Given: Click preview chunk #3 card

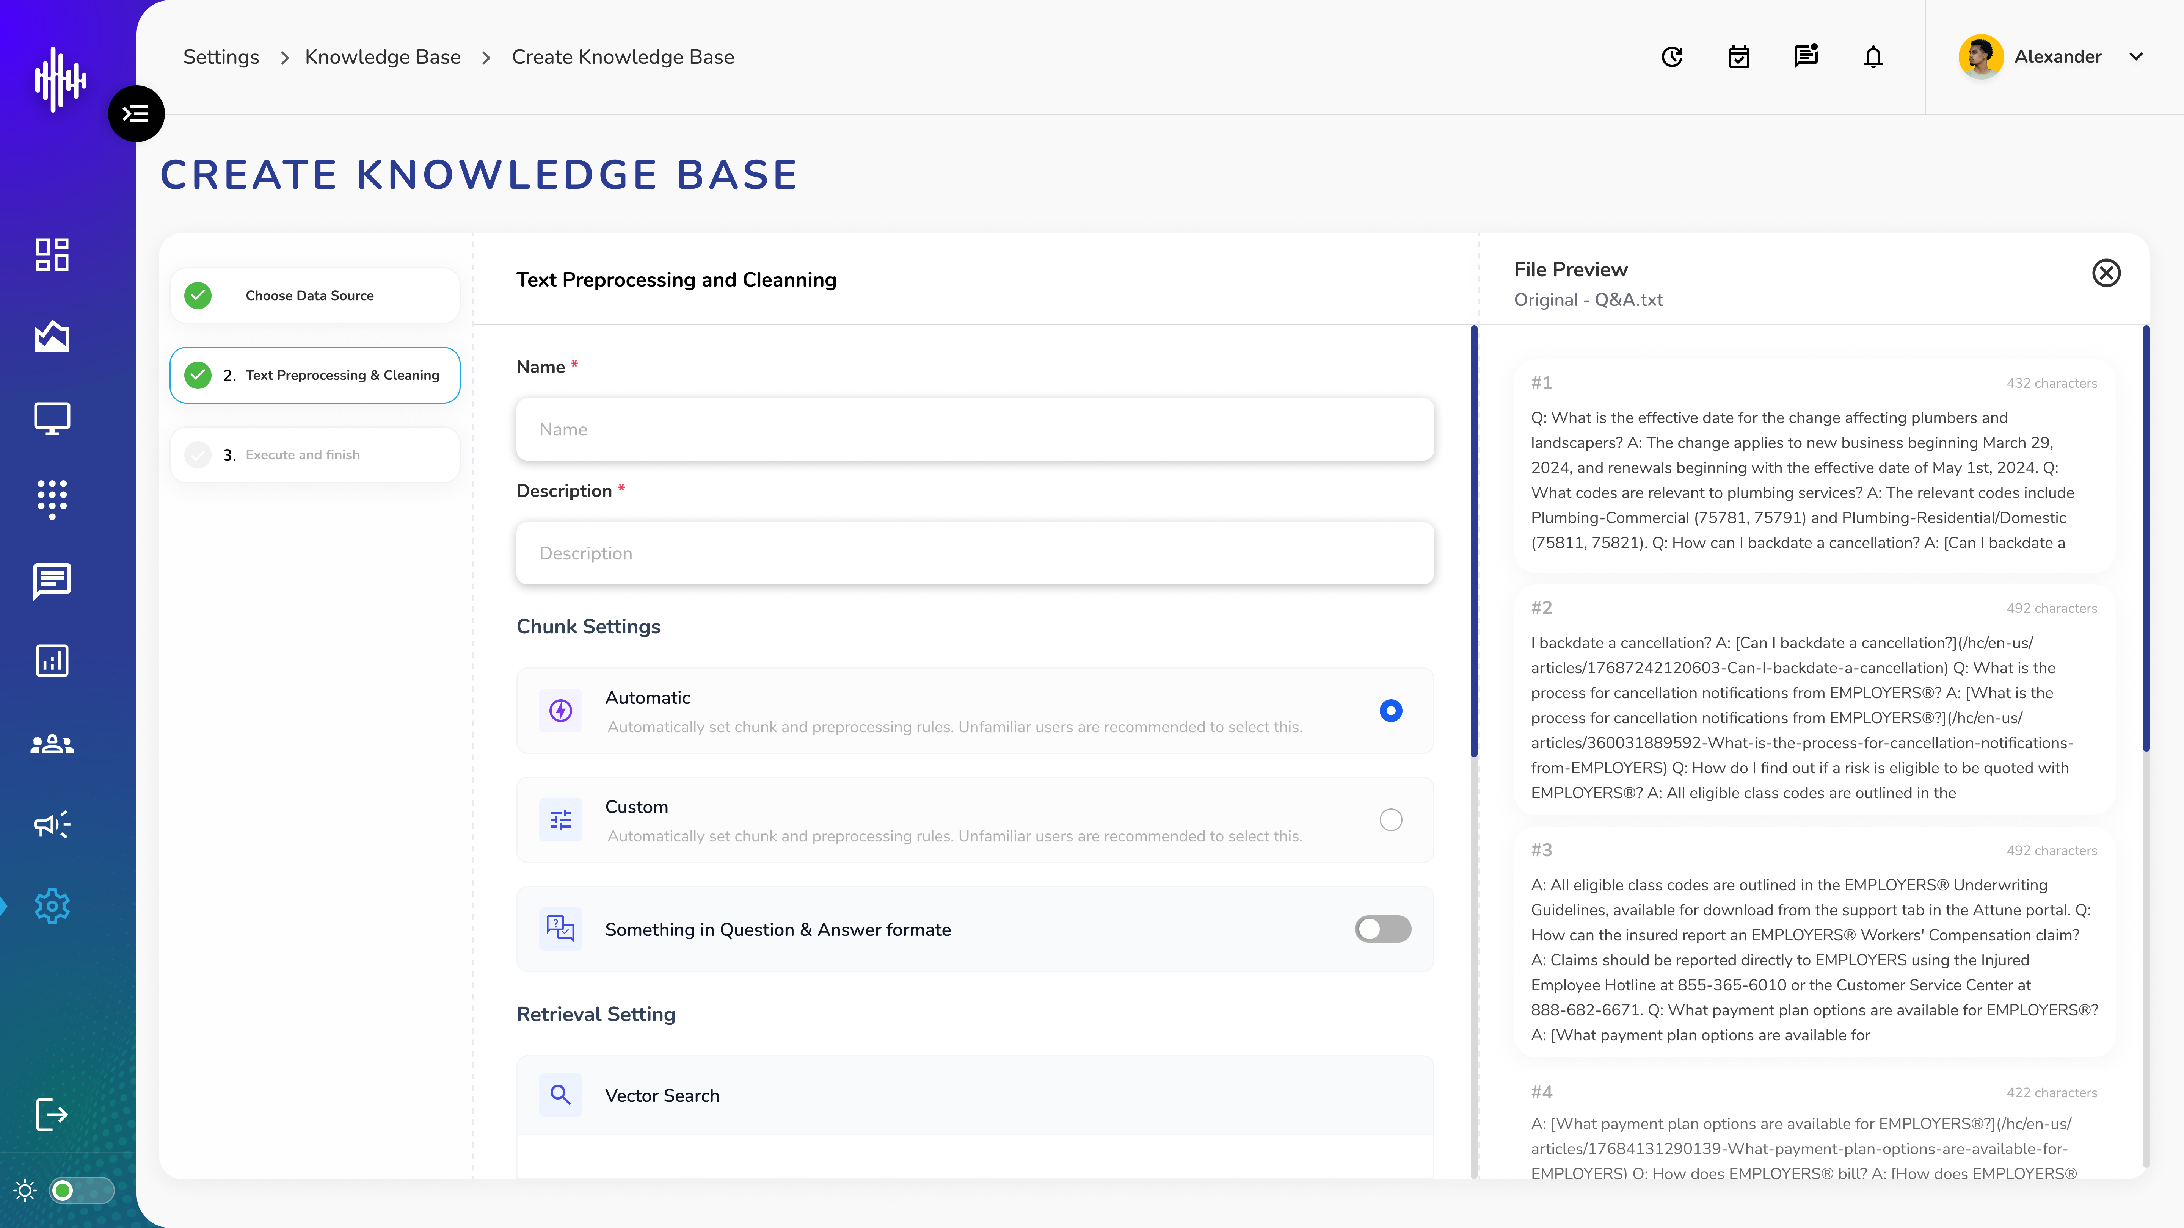Looking at the screenshot, I should [x=1814, y=942].
